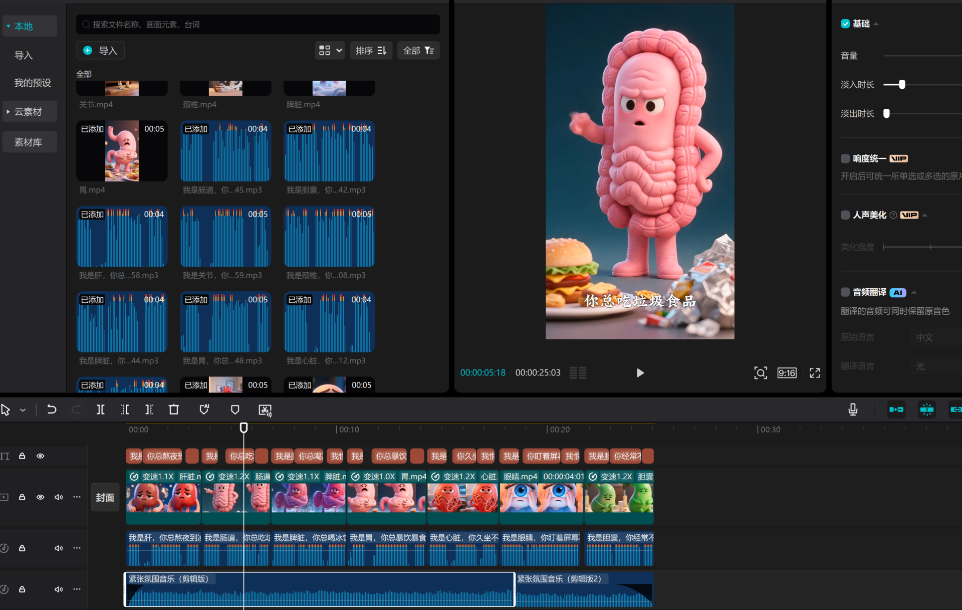Click the 淡入时长 slider handle
The image size is (962, 610).
pyautogui.click(x=902, y=85)
